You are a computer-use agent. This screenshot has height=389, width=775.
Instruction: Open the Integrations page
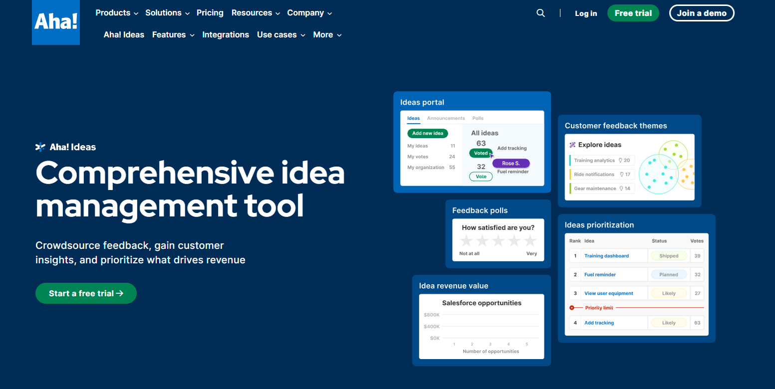(226, 35)
